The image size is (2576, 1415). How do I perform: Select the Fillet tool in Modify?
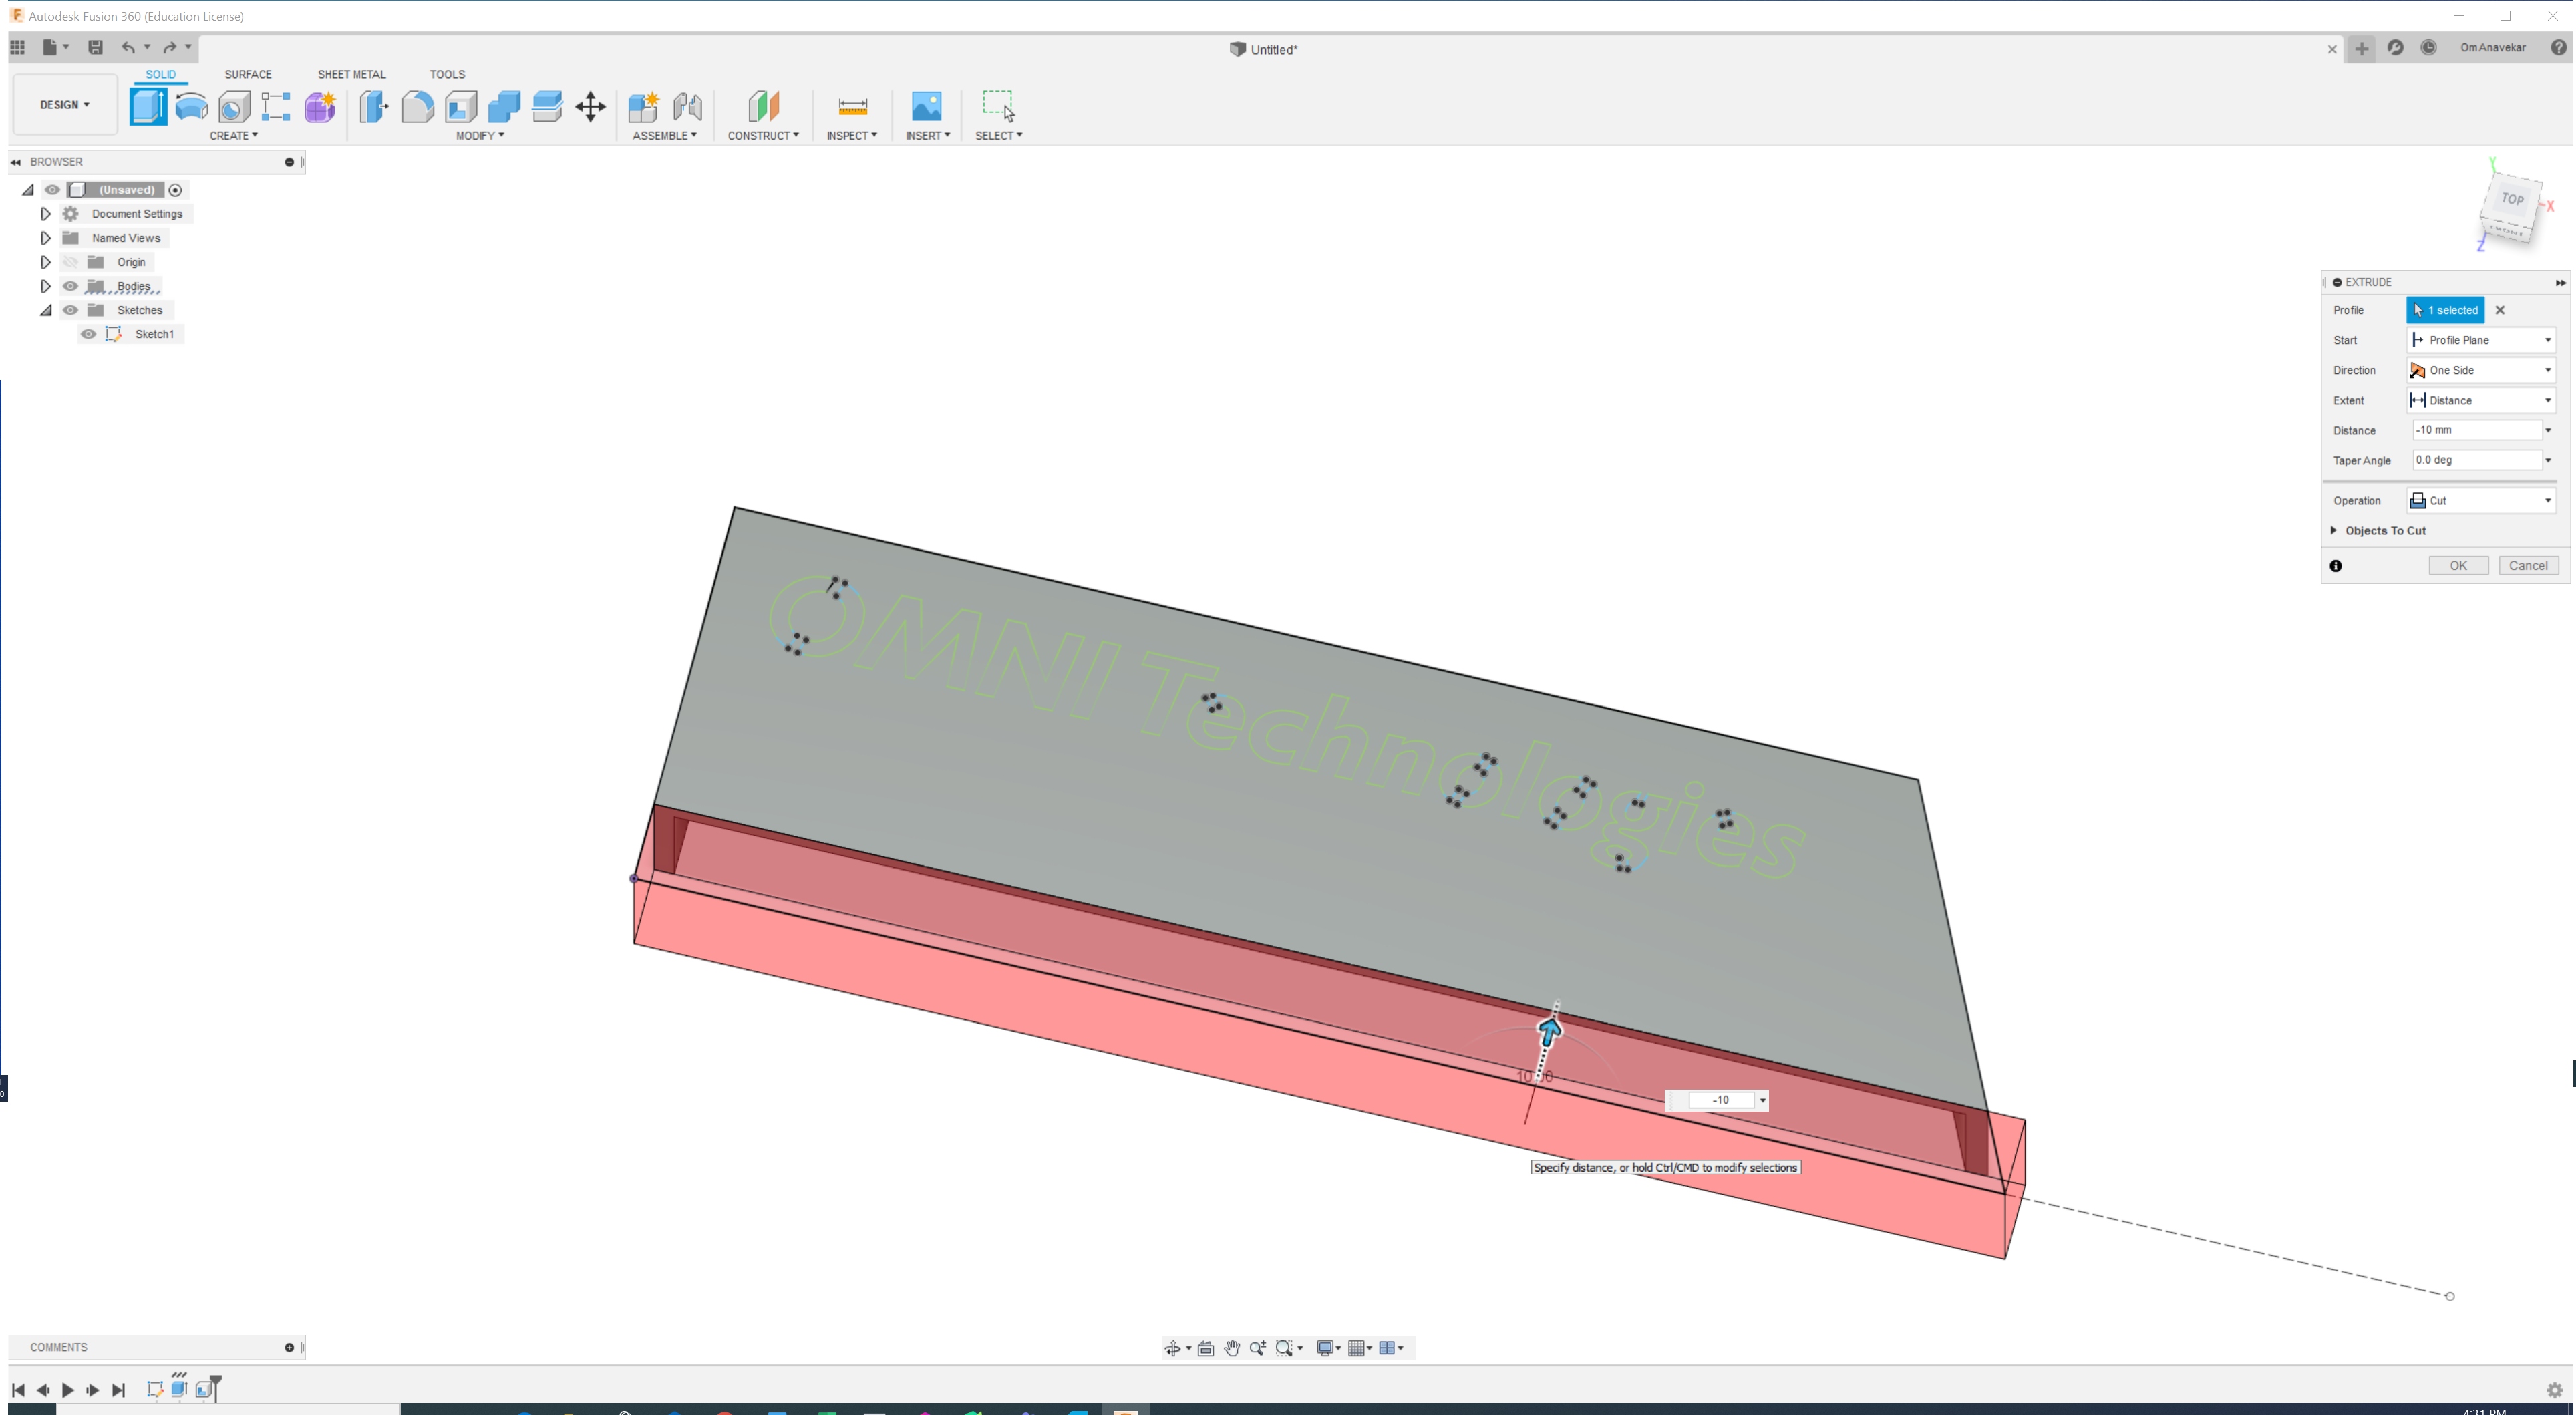pyautogui.click(x=417, y=106)
